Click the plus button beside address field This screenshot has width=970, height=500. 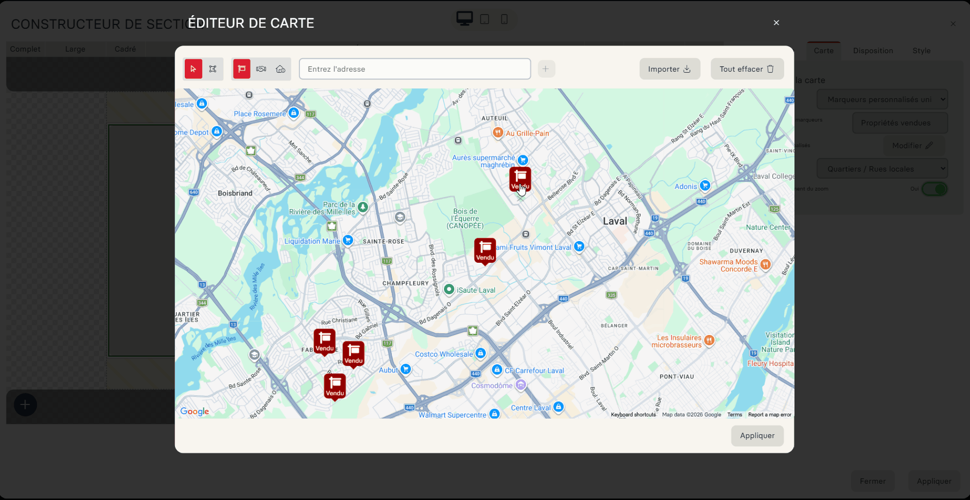(x=546, y=69)
